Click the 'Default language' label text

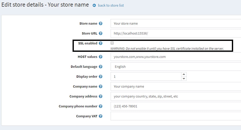84,67
